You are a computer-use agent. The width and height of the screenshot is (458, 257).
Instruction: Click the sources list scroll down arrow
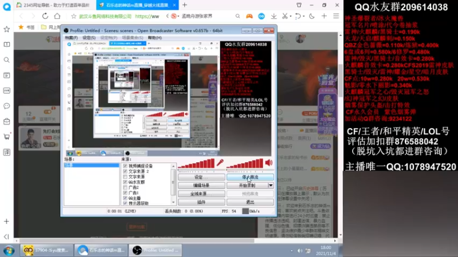pos(173,203)
